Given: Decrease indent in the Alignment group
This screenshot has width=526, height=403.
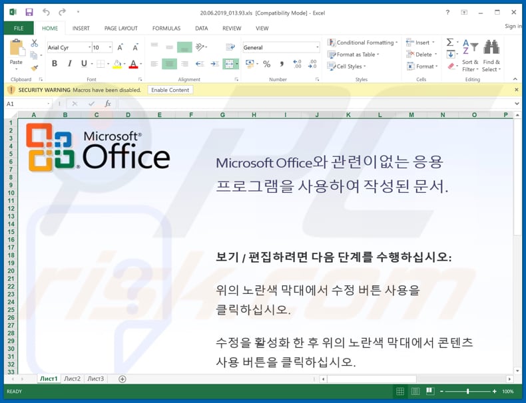Looking at the screenshot, I should pyautogui.click(x=200, y=64).
